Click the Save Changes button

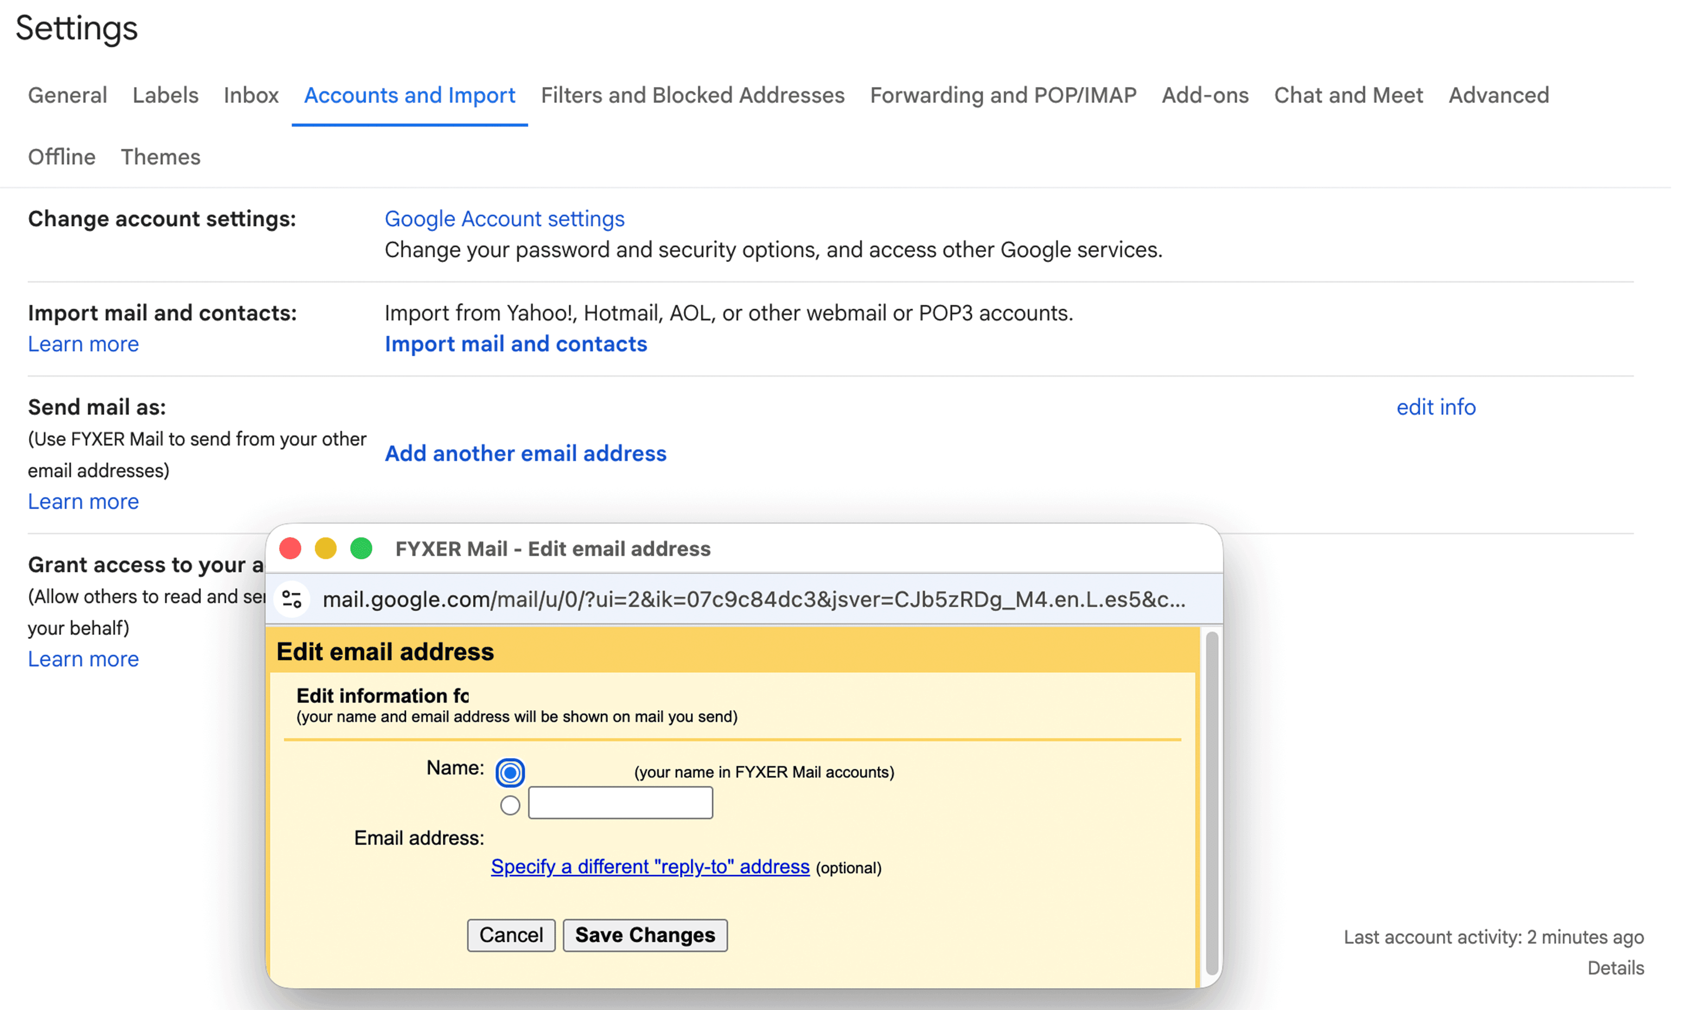645,935
